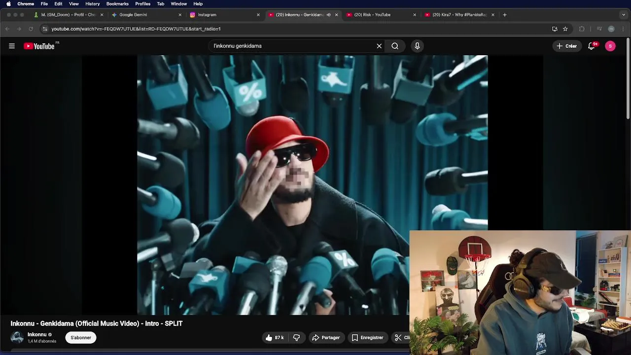Save the video via Enregistrer

pyautogui.click(x=367, y=338)
